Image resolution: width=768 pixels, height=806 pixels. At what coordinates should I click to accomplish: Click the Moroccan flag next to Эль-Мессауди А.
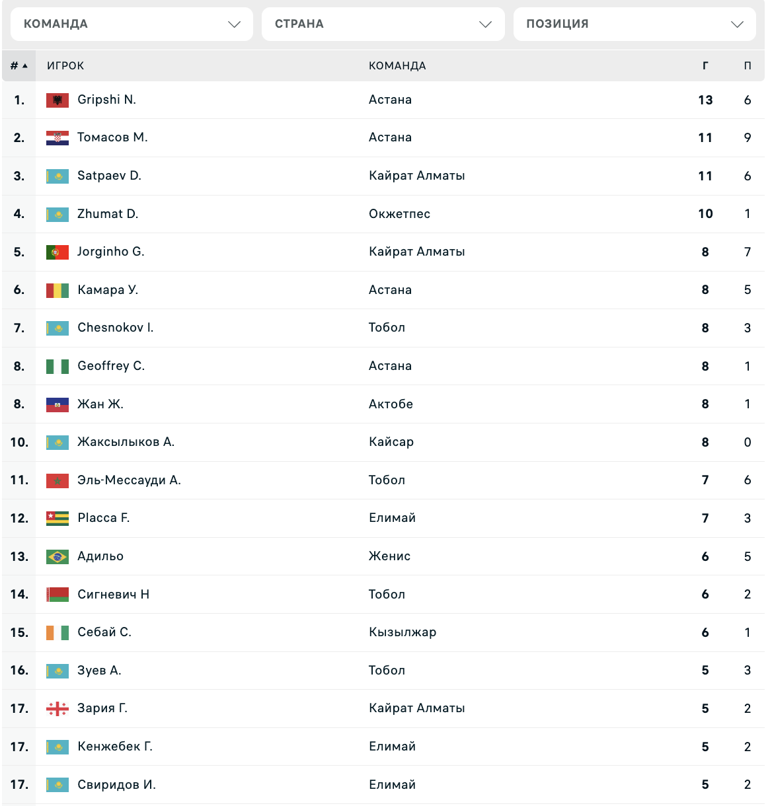[x=58, y=481]
